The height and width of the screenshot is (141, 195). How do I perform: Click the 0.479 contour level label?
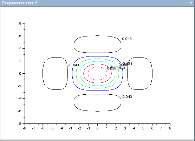point(120,68)
